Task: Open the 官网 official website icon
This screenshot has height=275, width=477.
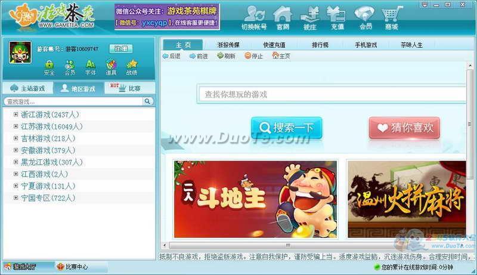Action: (283, 17)
